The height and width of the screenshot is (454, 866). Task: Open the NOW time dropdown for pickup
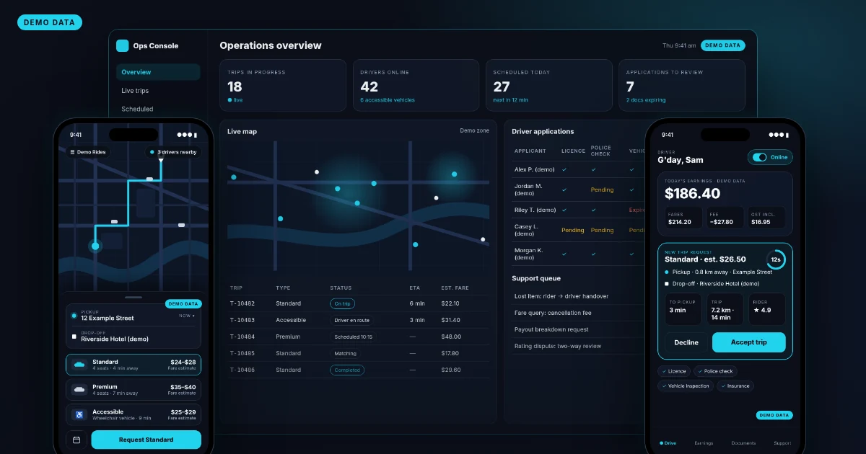tap(187, 316)
